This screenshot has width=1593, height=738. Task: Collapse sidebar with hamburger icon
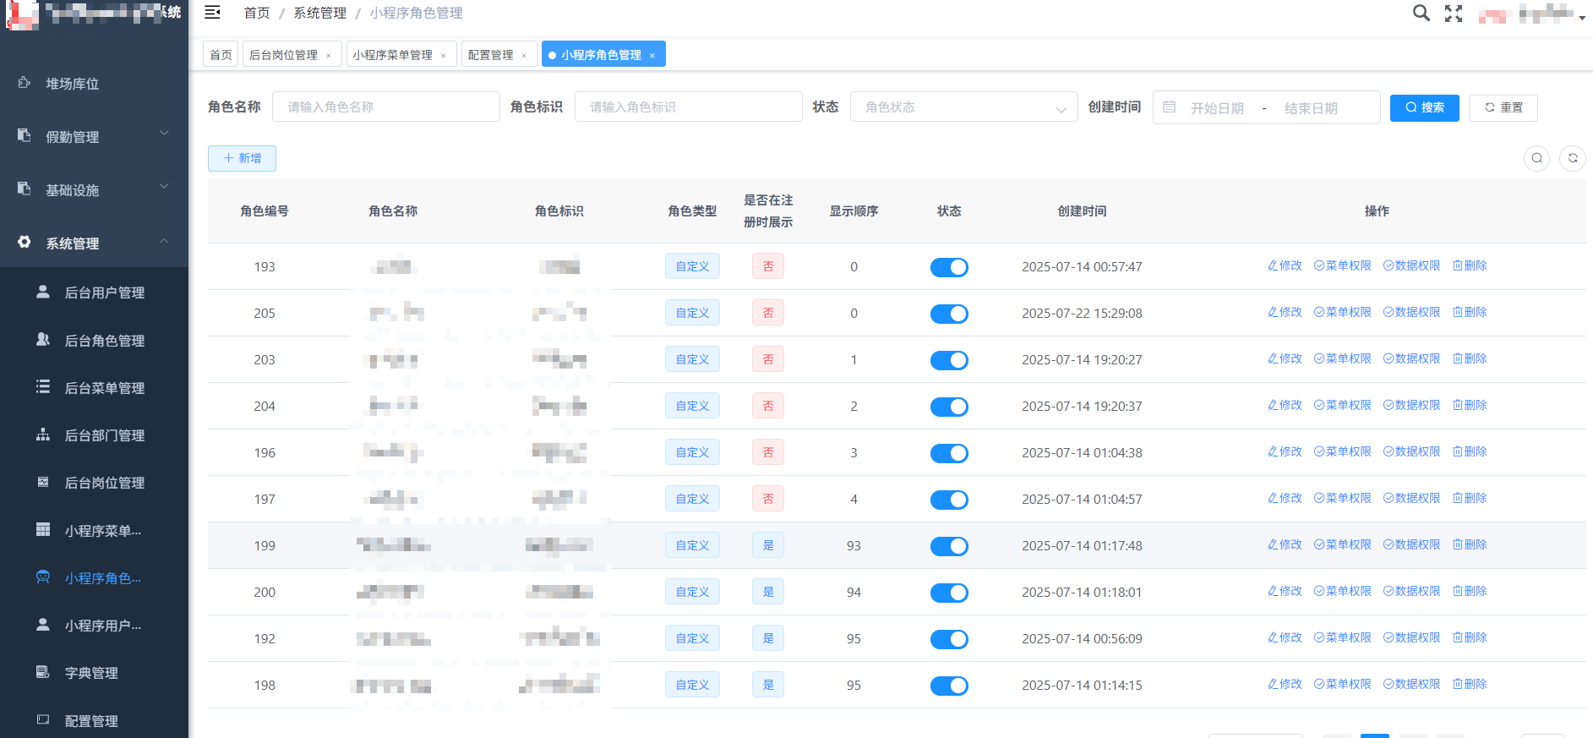point(213,13)
